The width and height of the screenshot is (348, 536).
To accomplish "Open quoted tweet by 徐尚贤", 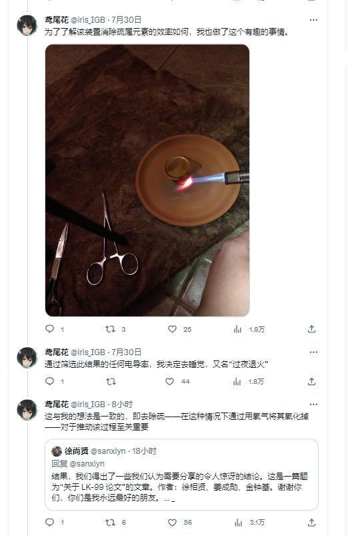I will [181, 475].
